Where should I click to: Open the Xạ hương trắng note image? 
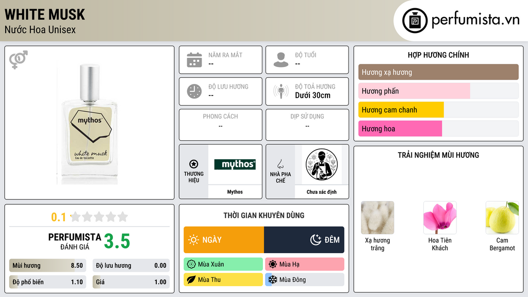[377, 218]
